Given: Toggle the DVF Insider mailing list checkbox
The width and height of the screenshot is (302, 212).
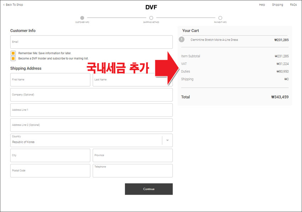Looking at the screenshot, I should pyautogui.click(x=13, y=58).
